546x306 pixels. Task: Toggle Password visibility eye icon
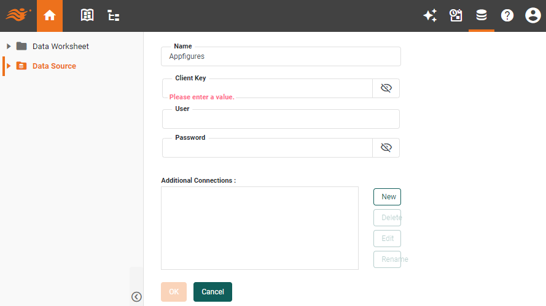(386, 148)
